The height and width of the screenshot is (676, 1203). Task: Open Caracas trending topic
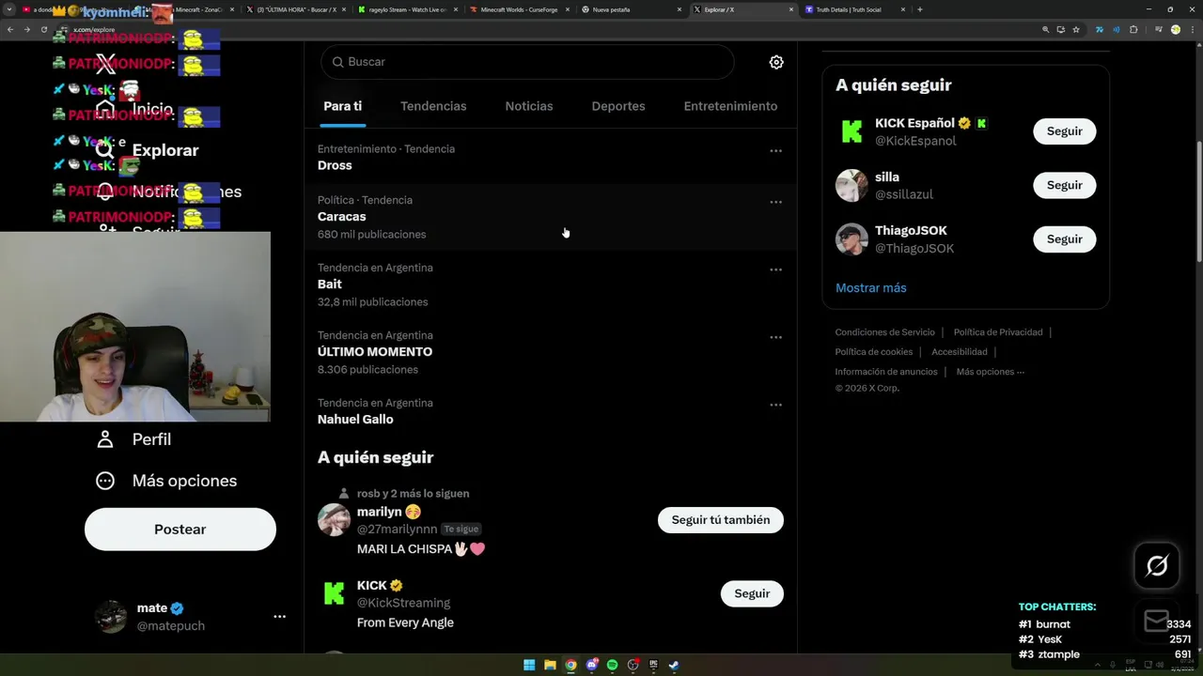coord(551,217)
